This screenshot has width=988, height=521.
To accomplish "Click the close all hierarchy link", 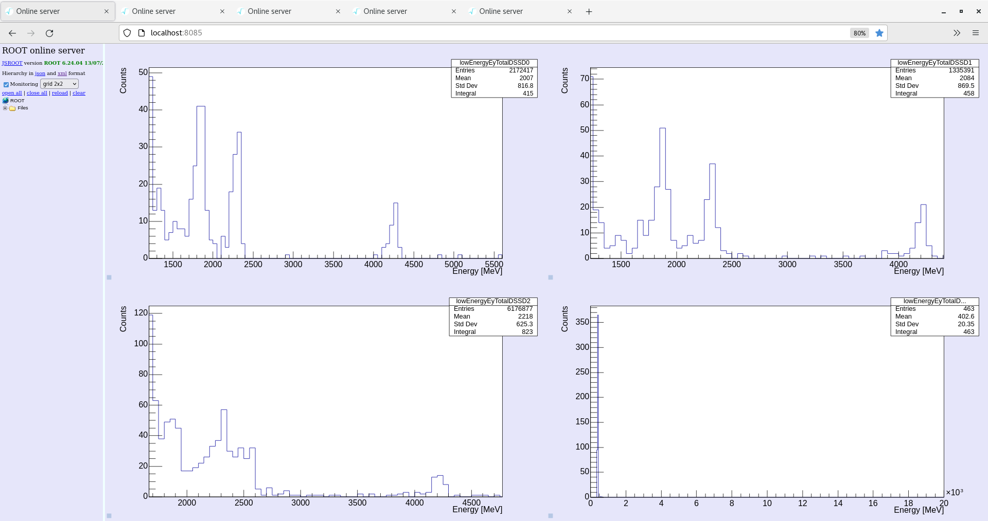I will point(37,92).
